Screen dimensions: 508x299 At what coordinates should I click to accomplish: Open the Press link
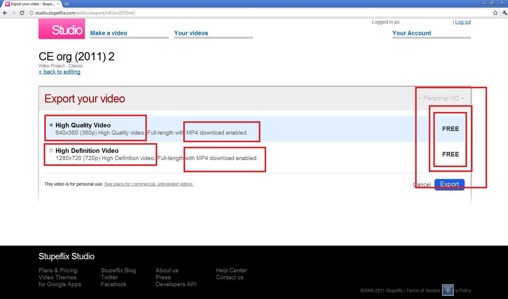tap(163, 277)
